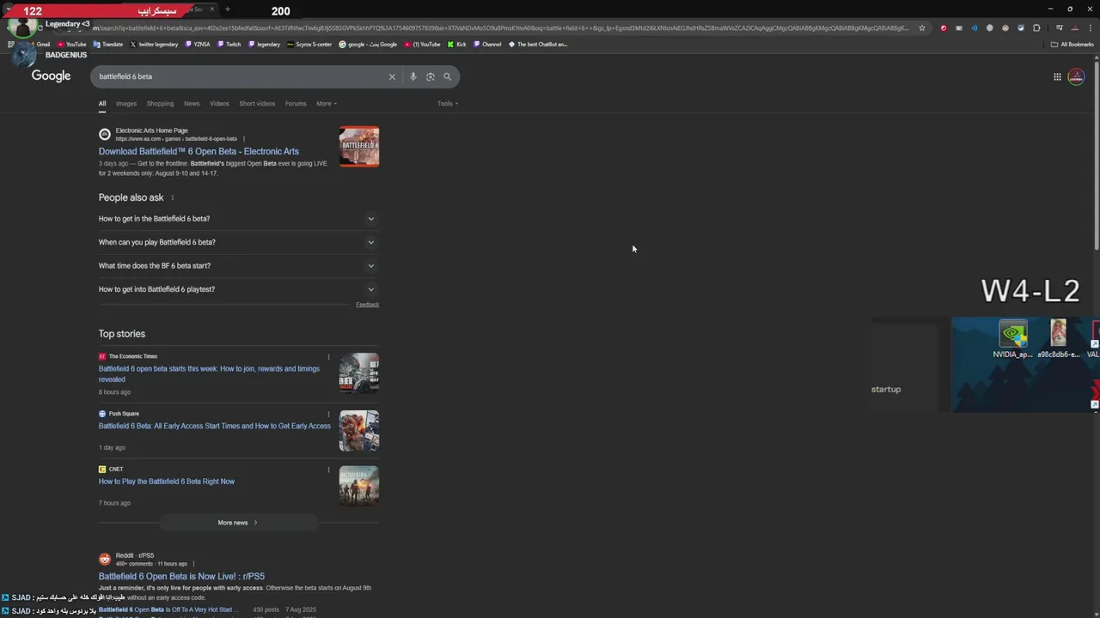The height and width of the screenshot is (618, 1100).
Task: Open The best ChatBot bookmark
Action: pyautogui.click(x=538, y=44)
